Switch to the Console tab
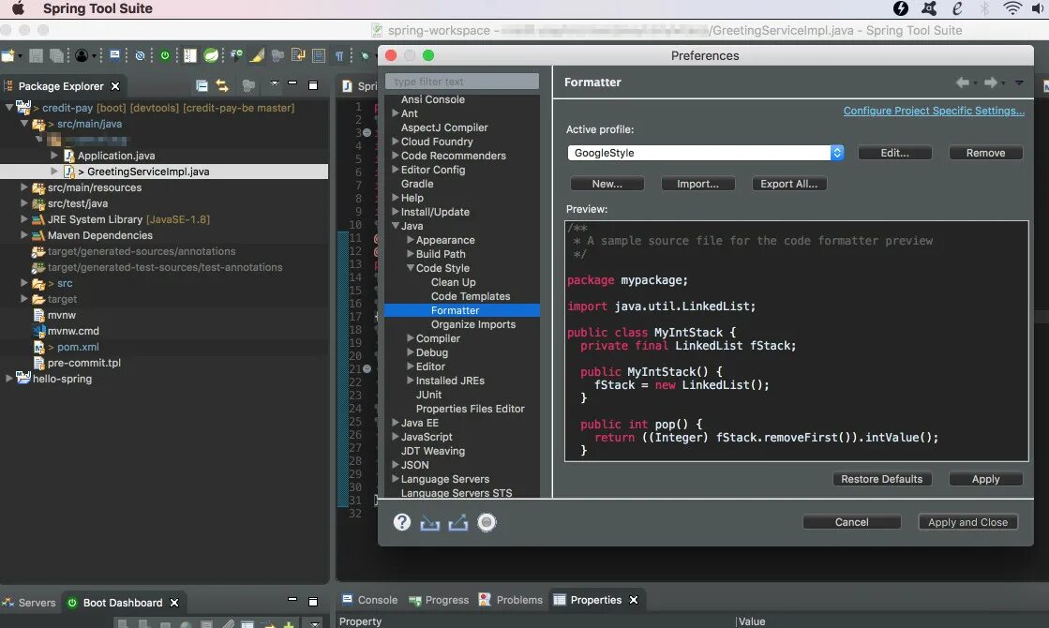This screenshot has width=1049, height=628. (x=370, y=600)
